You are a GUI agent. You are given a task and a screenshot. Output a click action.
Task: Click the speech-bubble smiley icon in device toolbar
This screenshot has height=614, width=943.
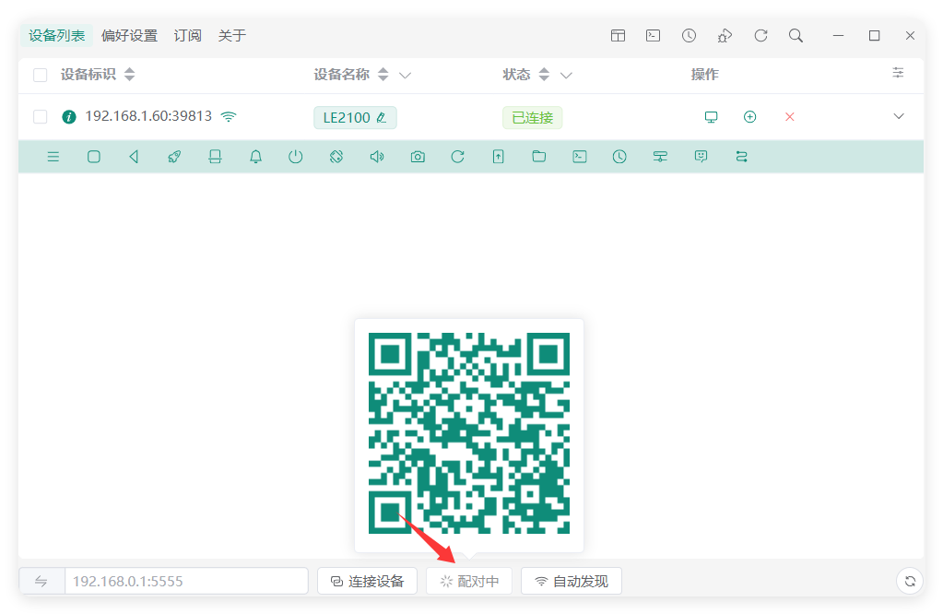pos(701,157)
